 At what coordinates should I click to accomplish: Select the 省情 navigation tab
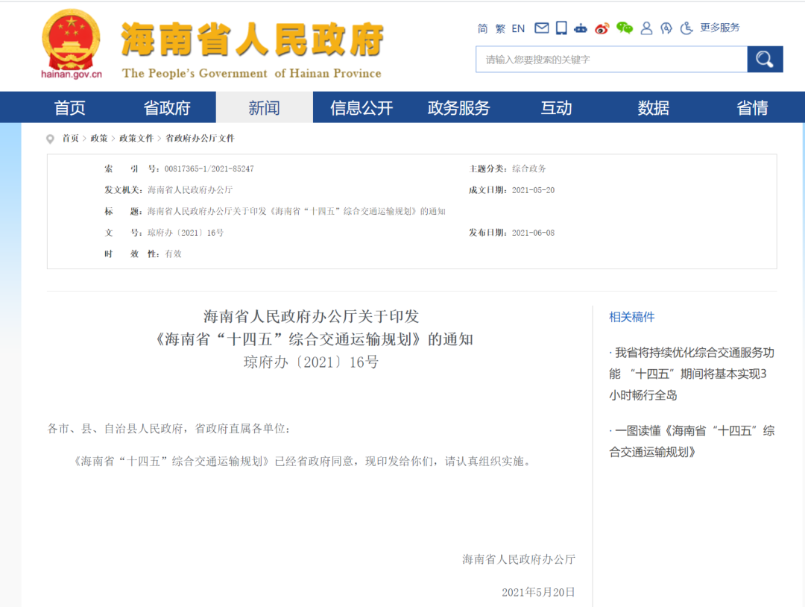pos(752,108)
